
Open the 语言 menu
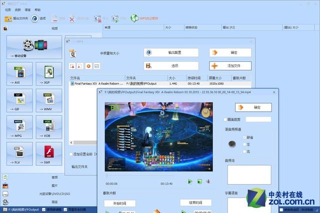point(27,10)
